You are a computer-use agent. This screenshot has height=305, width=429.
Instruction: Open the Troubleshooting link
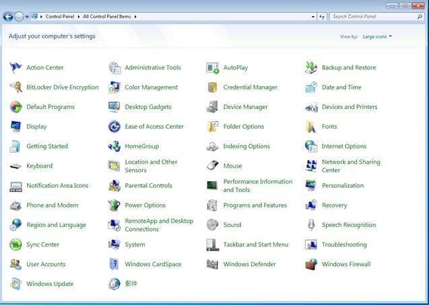[x=344, y=244]
